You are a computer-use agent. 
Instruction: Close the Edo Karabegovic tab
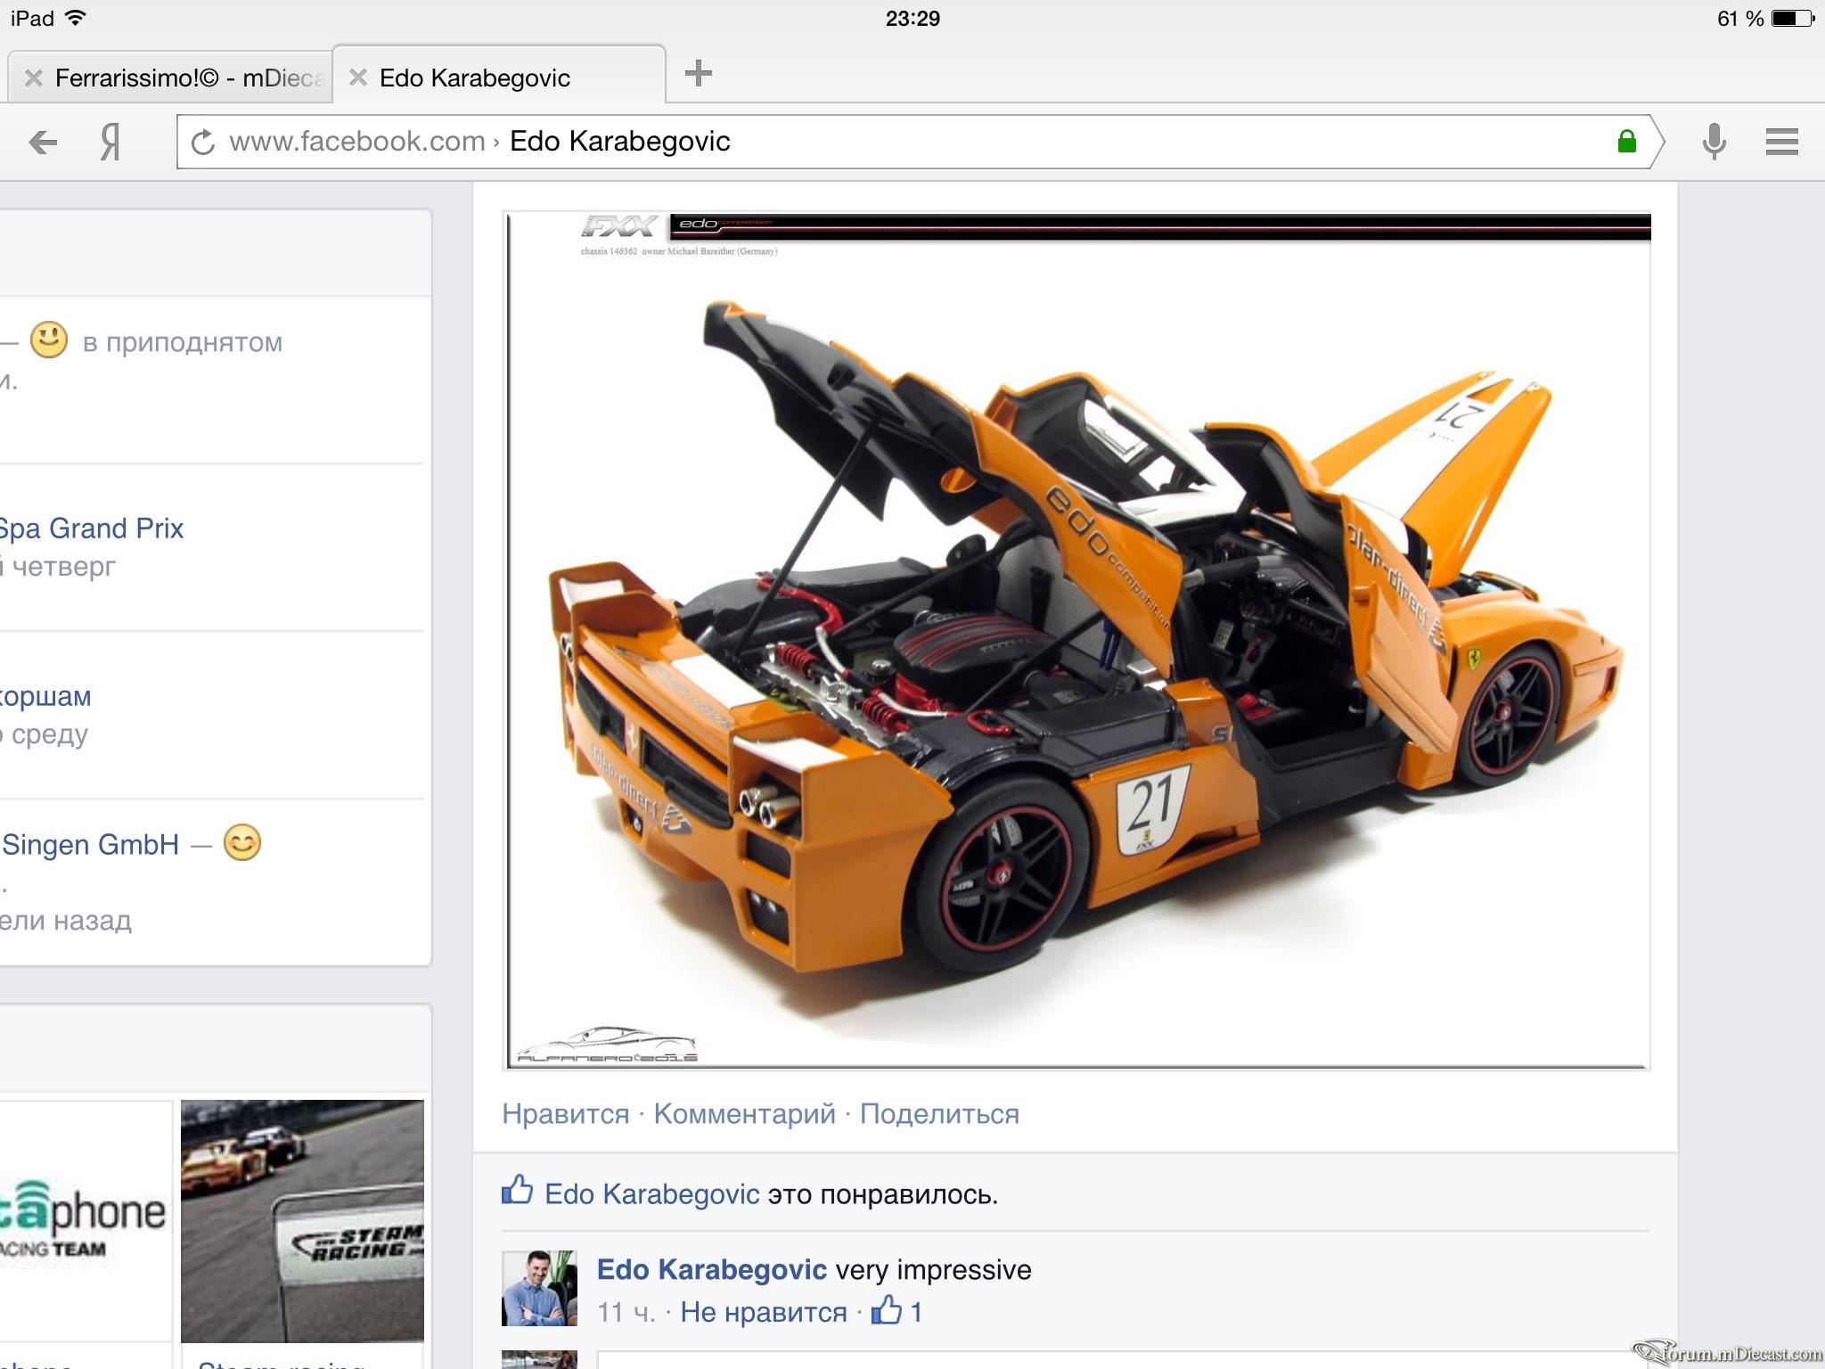point(358,78)
